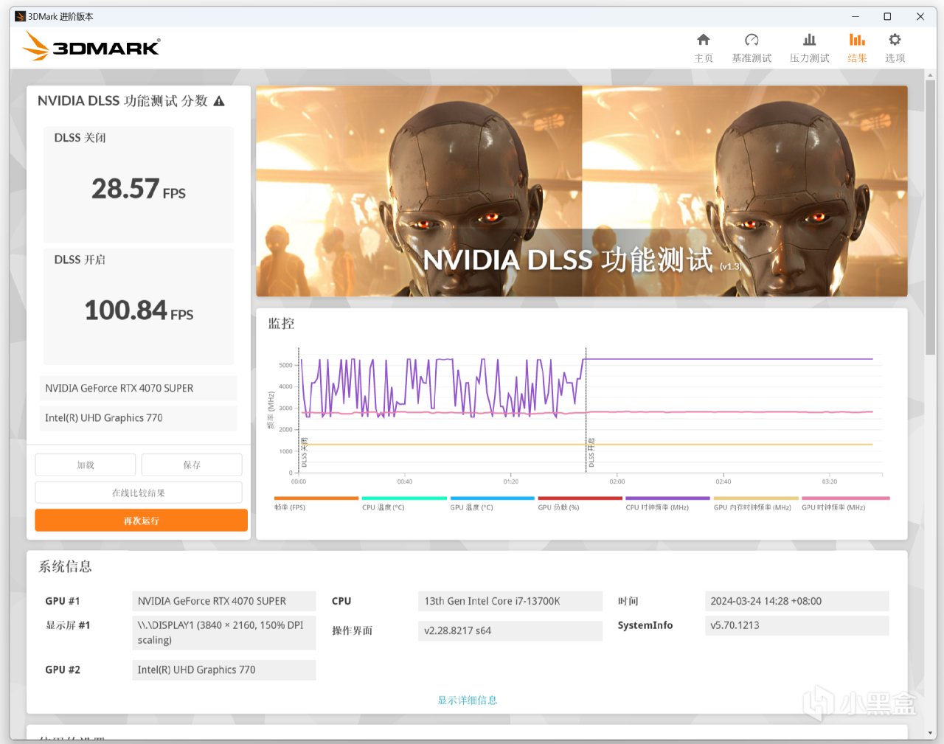The width and height of the screenshot is (944, 744).
Task: Click the 保存 save button
Action: click(192, 465)
